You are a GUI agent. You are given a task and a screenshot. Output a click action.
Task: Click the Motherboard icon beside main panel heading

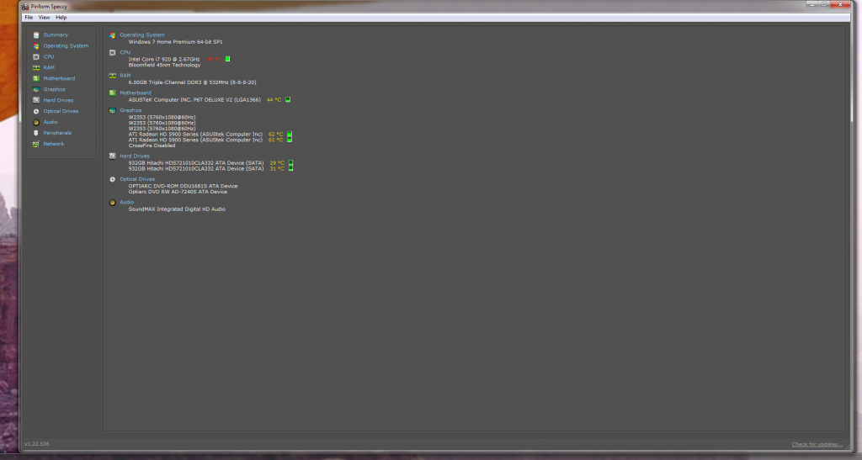(x=112, y=93)
